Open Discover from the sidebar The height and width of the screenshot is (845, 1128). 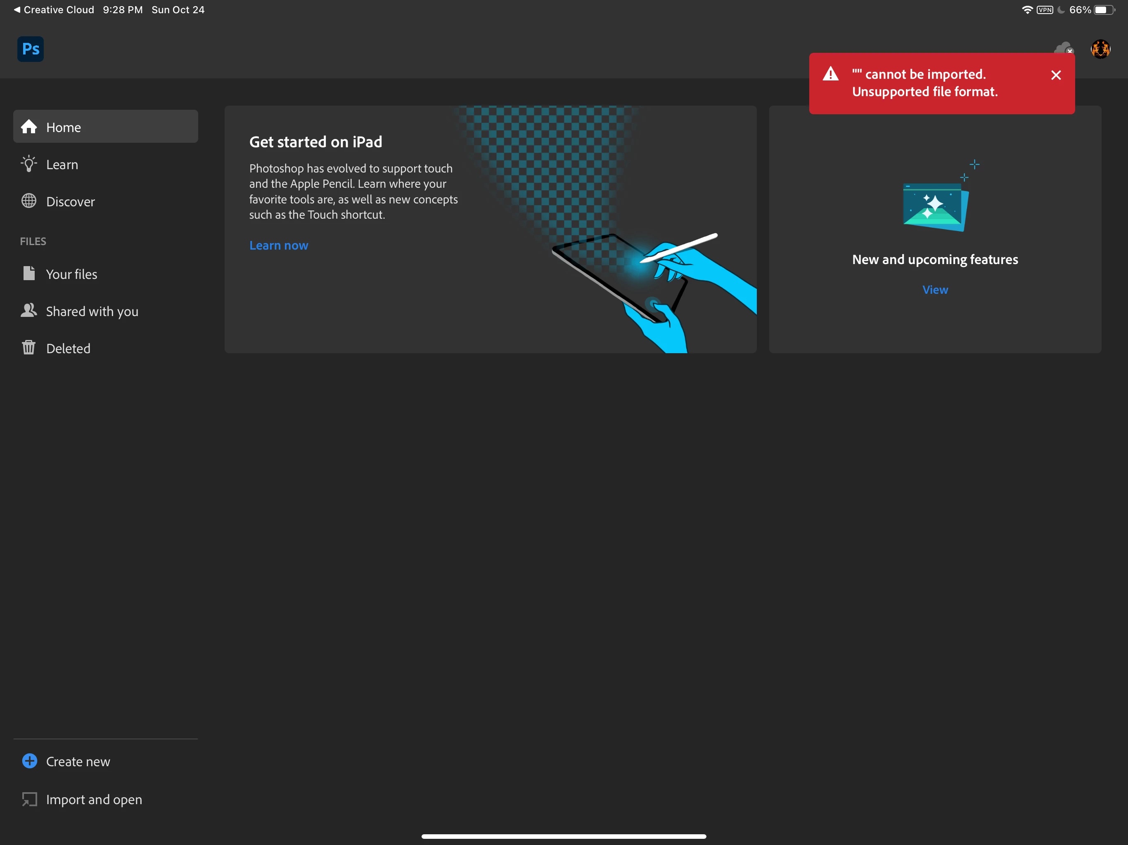(70, 201)
